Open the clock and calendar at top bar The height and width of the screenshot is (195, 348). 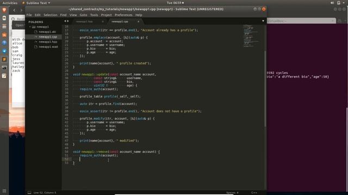point(175,3)
